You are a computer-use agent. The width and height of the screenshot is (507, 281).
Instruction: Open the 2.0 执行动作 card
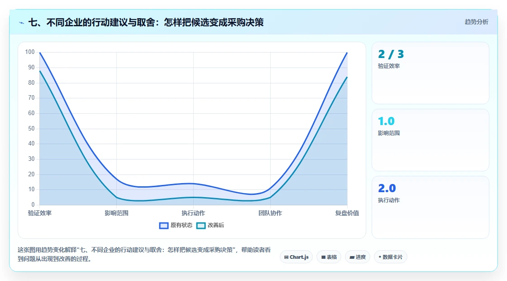pyautogui.click(x=430, y=207)
